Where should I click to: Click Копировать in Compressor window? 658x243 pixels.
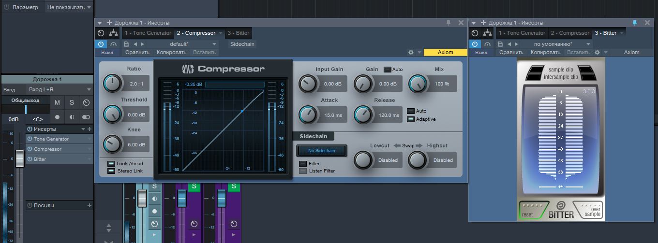point(171,52)
